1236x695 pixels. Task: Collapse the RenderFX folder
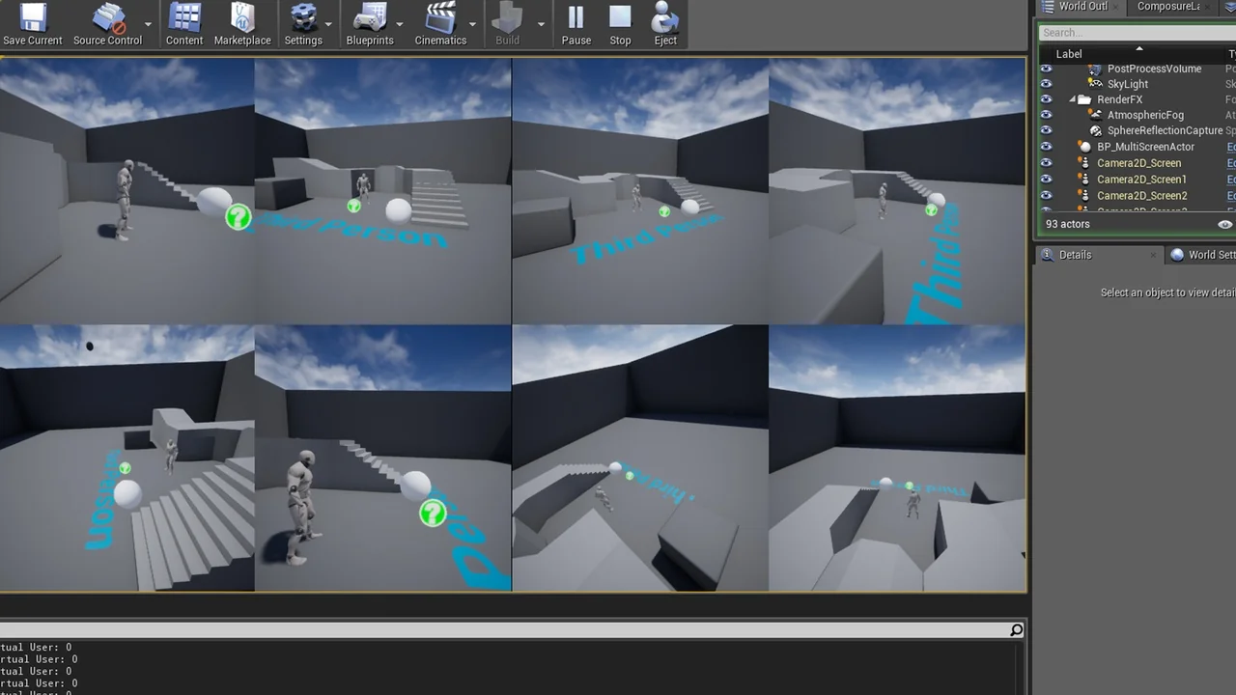click(1074, 99)
